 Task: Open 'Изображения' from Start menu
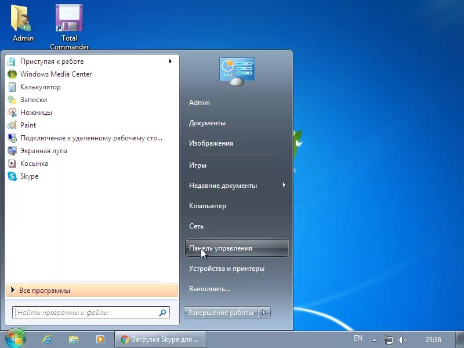(211, 143)
